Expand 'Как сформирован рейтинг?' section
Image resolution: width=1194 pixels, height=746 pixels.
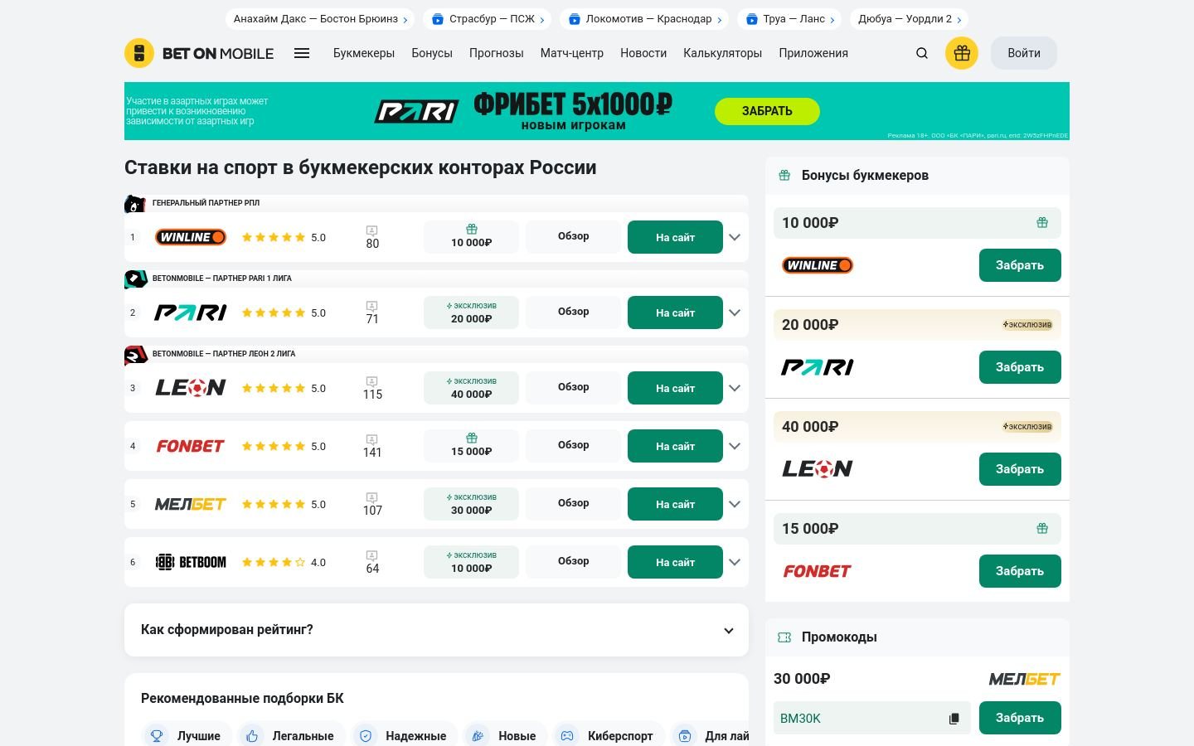pos(436,630)
